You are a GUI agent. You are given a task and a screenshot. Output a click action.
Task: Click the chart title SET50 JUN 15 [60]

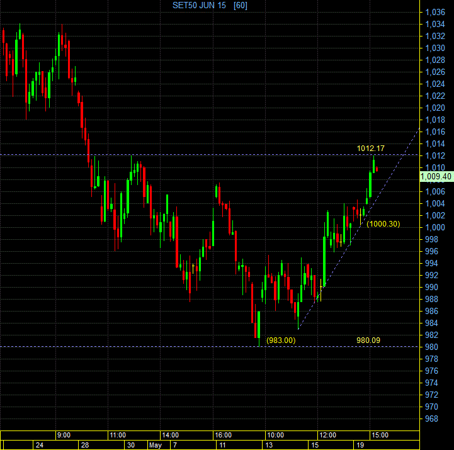[x=210, y=6]
